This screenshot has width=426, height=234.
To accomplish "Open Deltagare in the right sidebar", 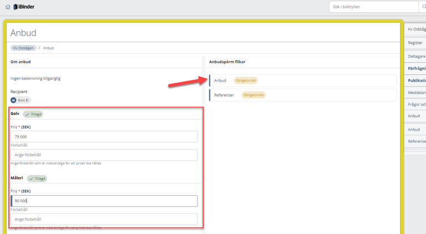I will point(417,56).
